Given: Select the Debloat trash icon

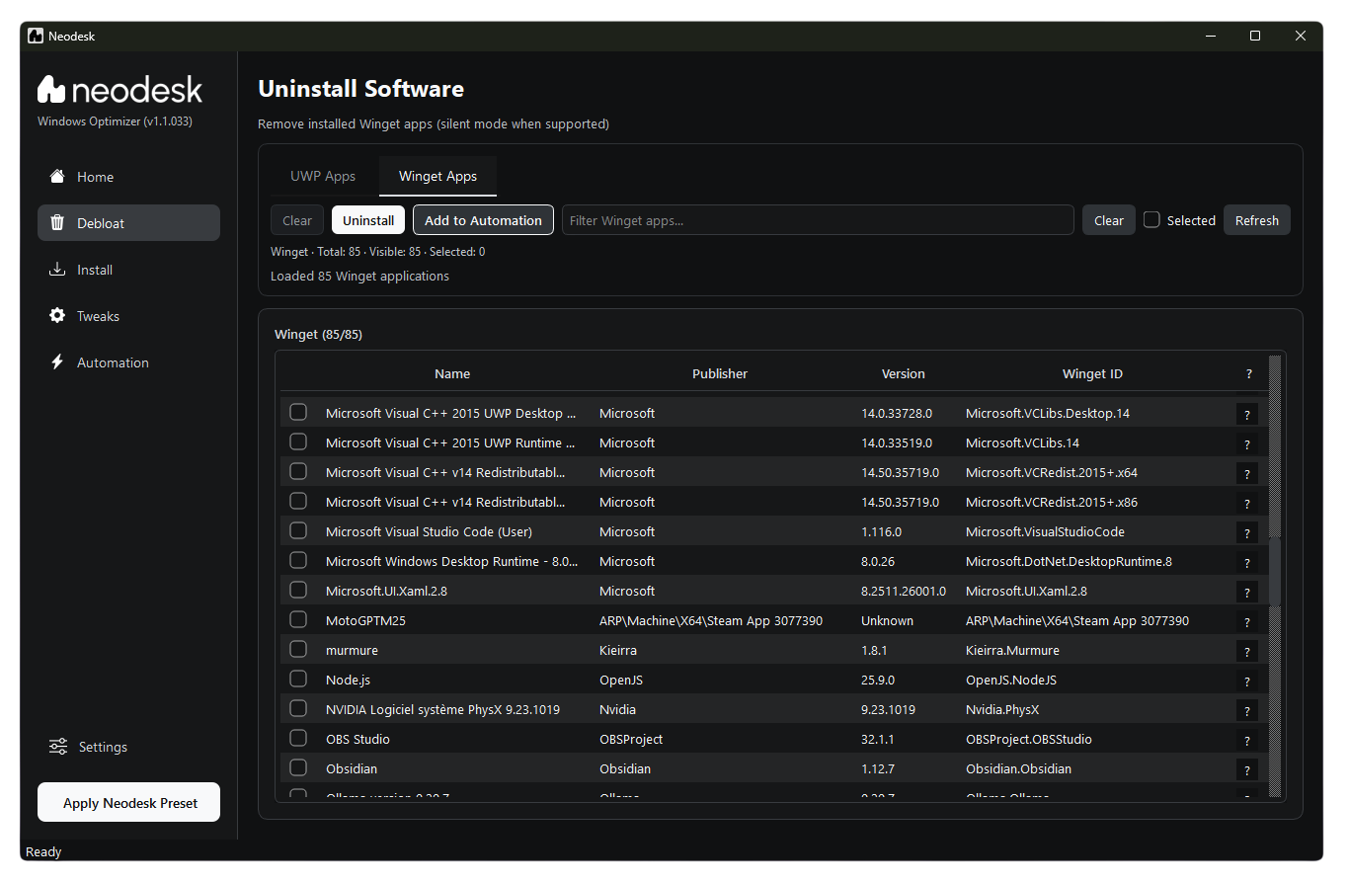Looking at the screenshot, I should (x=56, y=222).
